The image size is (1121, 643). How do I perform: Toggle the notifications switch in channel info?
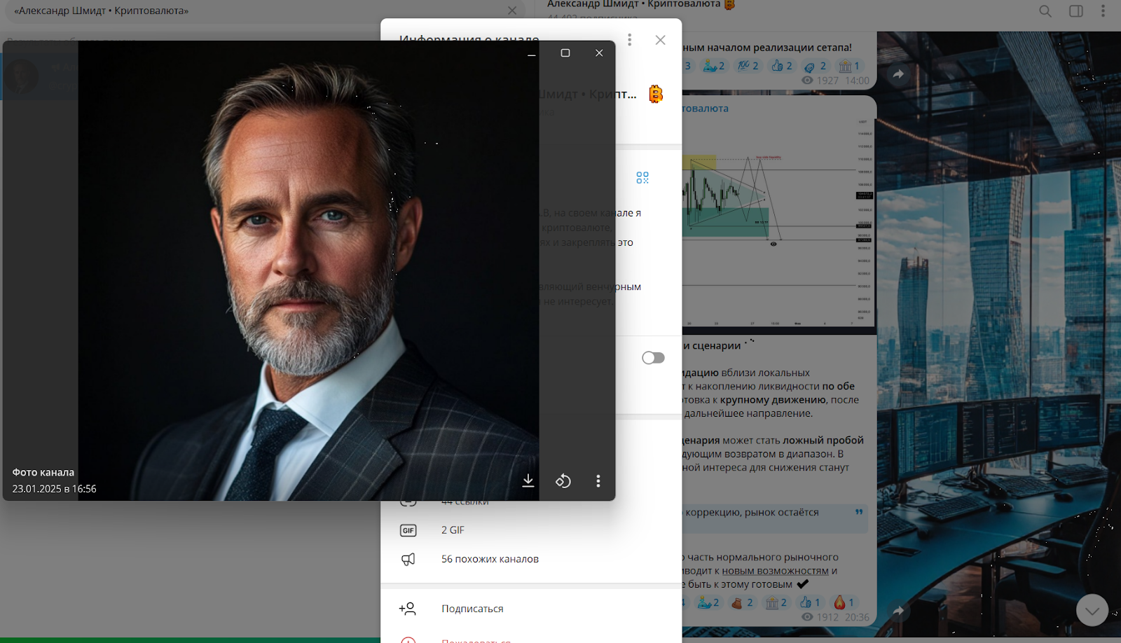[653, 358]
